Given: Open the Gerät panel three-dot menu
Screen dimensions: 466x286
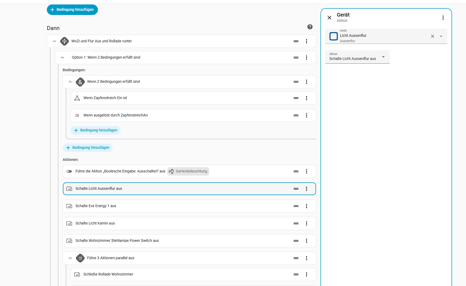Looking at the screenshot, I should [443, 18].
